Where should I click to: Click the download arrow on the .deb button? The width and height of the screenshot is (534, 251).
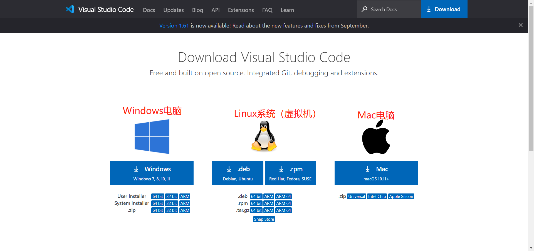click(229, 169)
